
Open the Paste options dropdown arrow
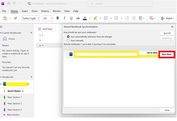point(10,18)
